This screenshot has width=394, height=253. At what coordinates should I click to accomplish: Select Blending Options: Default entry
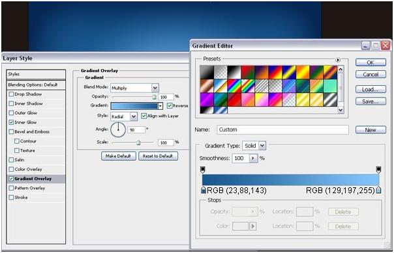tap(36, 85)
